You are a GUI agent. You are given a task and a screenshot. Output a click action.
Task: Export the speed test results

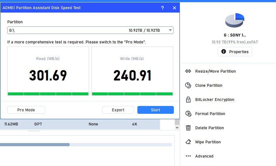click(x=118, y=110)
